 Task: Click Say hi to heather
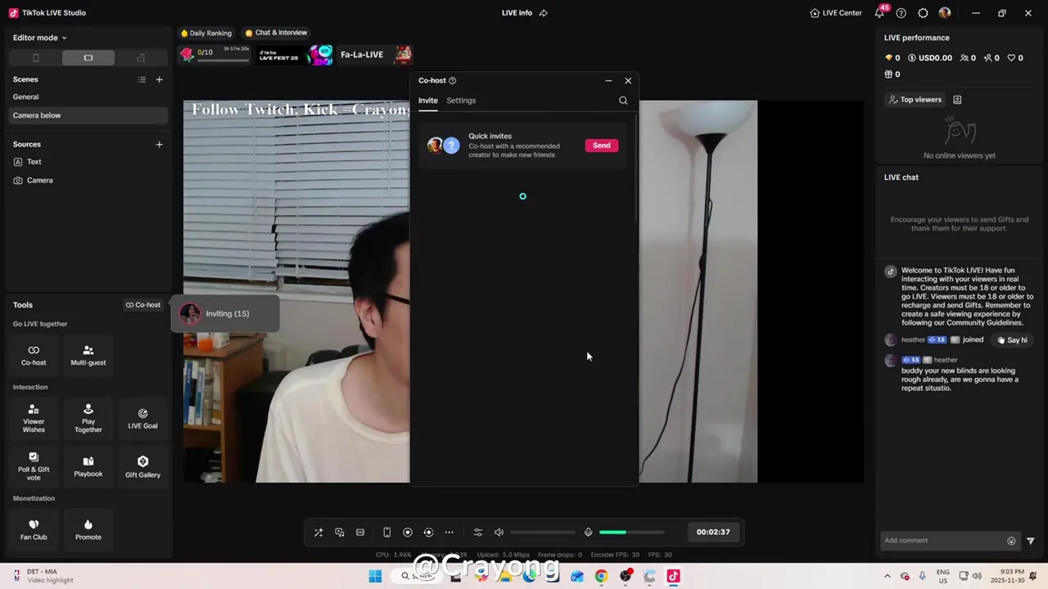pyautogui.click(x=1011, y=340)
